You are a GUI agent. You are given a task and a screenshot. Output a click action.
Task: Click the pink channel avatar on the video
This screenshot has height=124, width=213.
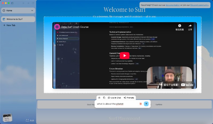click(57, 27)
